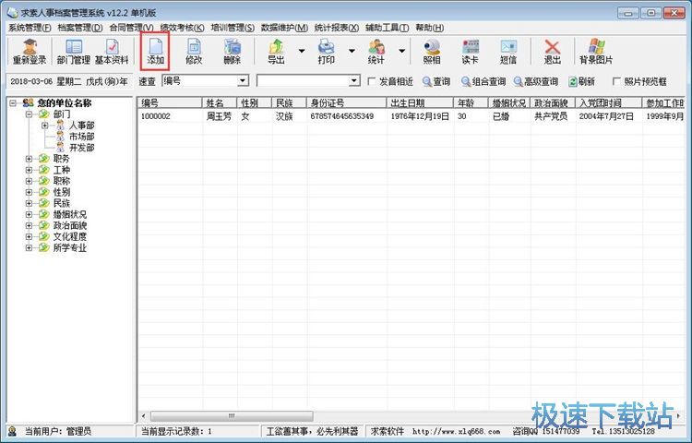Click the 当前用户 status bar icon

tap(12, 431)
